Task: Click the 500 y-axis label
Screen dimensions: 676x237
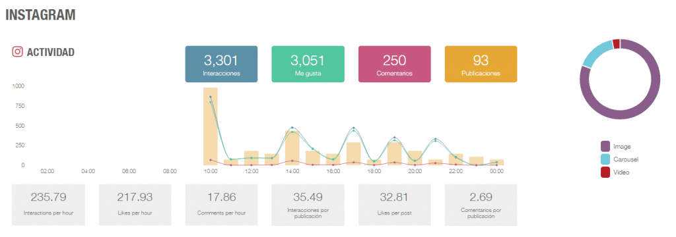Action: (20, 126)
